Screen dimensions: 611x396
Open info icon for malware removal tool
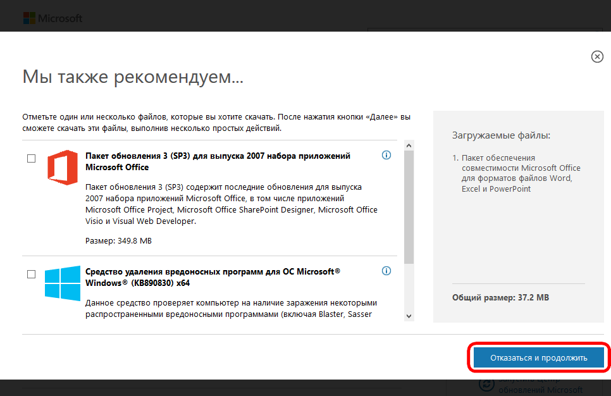pos(386,271)
